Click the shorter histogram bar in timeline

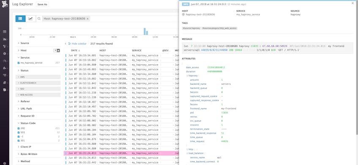[x=147, y=33]
